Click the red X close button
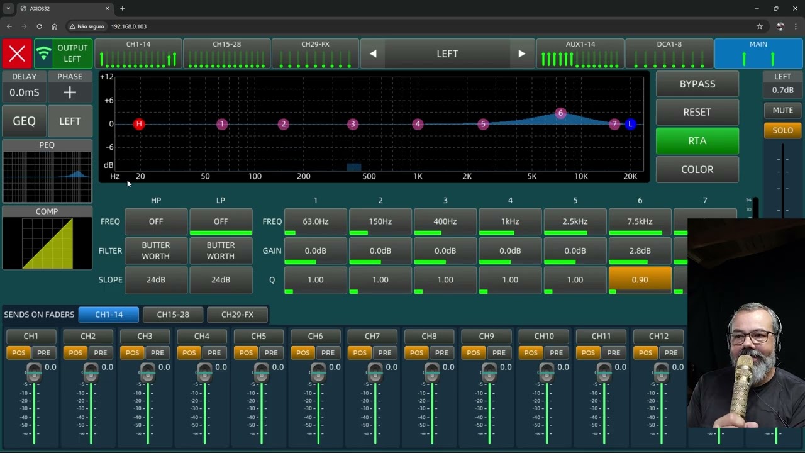The width and height of the screenshot is (805, 453). click(17, 53)
